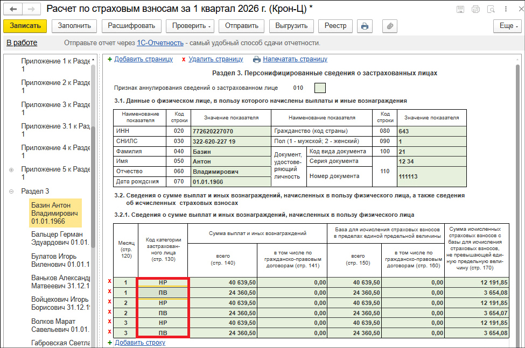This screenshot has width=525, height=348.
Task: Toggle the annulment flag box for line 010
Action: (320, 88)
